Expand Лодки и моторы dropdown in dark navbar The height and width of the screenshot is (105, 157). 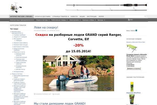point(43,20)
